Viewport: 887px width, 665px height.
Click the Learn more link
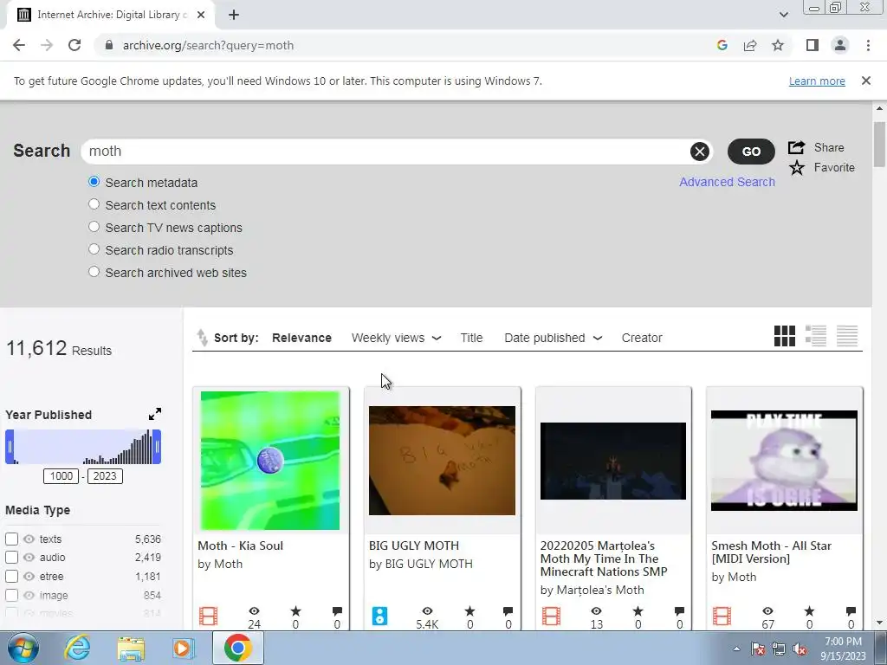pyautogui.click(x=817, y=81)
